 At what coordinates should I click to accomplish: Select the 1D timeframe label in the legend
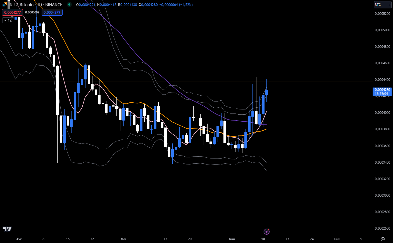[40, 5]
